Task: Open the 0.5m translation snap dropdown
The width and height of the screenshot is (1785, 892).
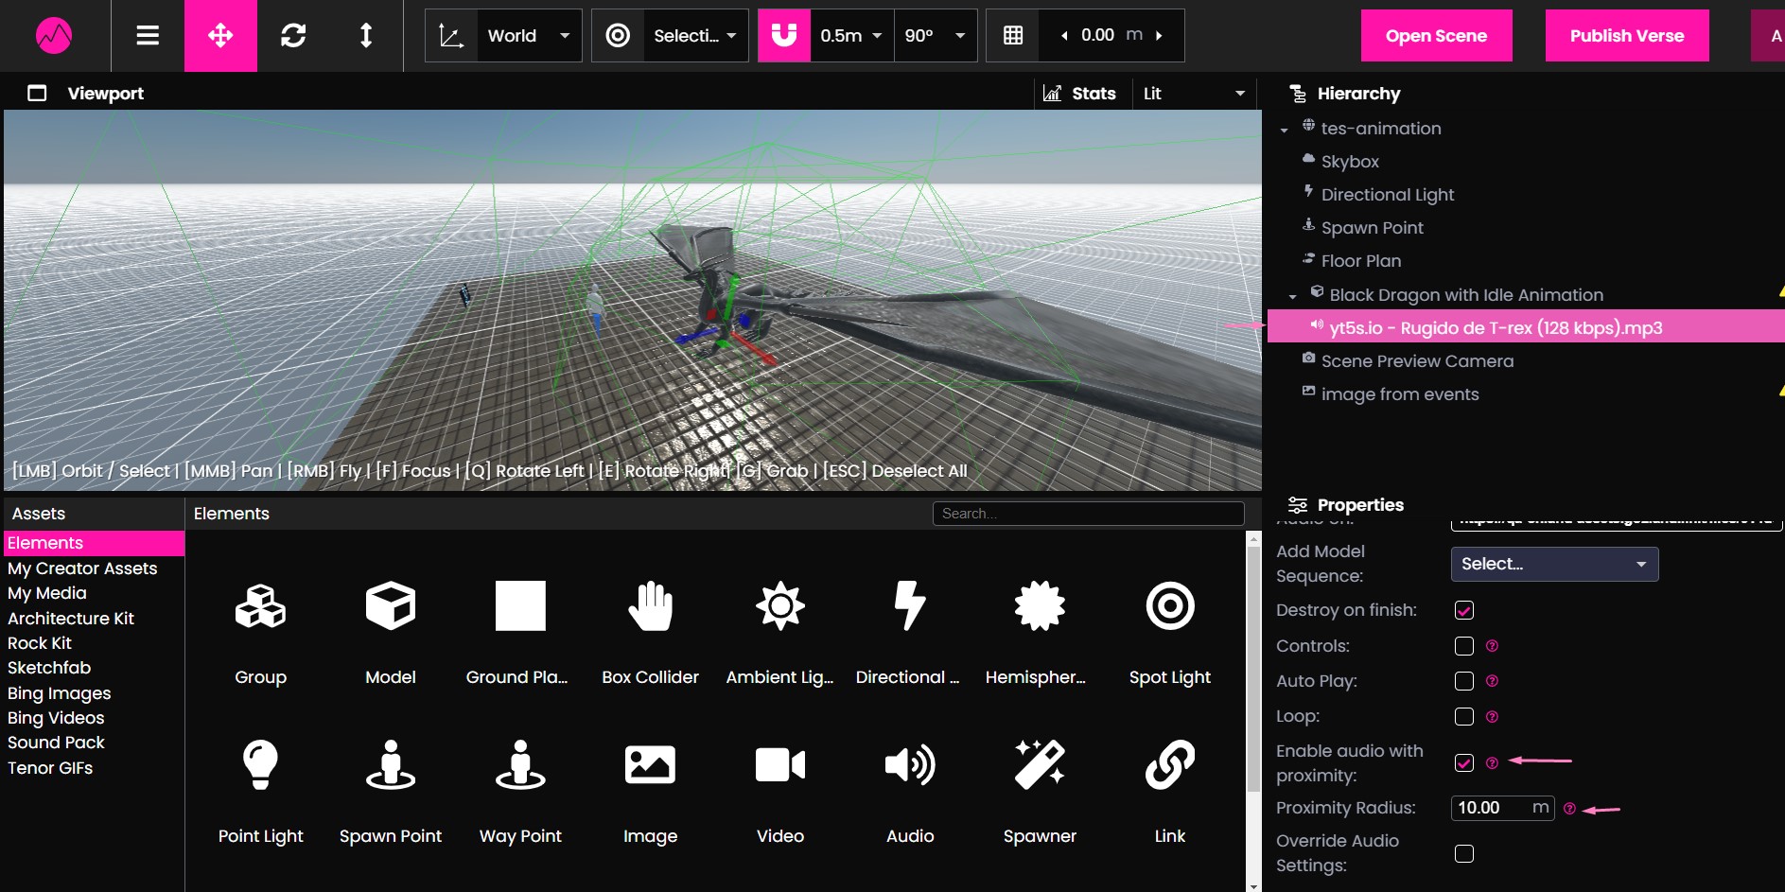Action: (851, 36)
